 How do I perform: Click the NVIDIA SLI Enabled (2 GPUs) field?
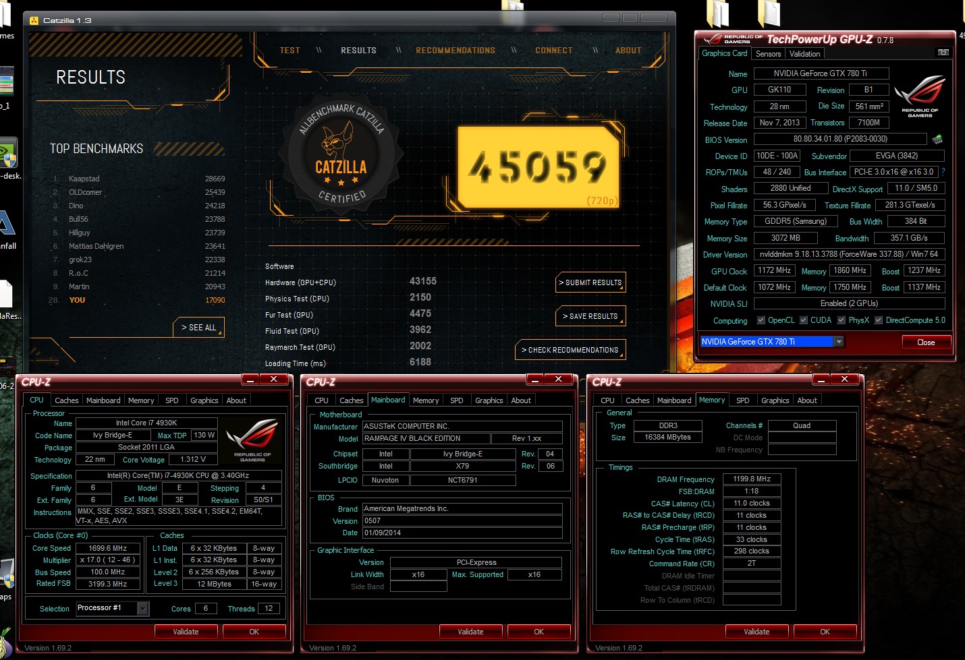(849, 303)
